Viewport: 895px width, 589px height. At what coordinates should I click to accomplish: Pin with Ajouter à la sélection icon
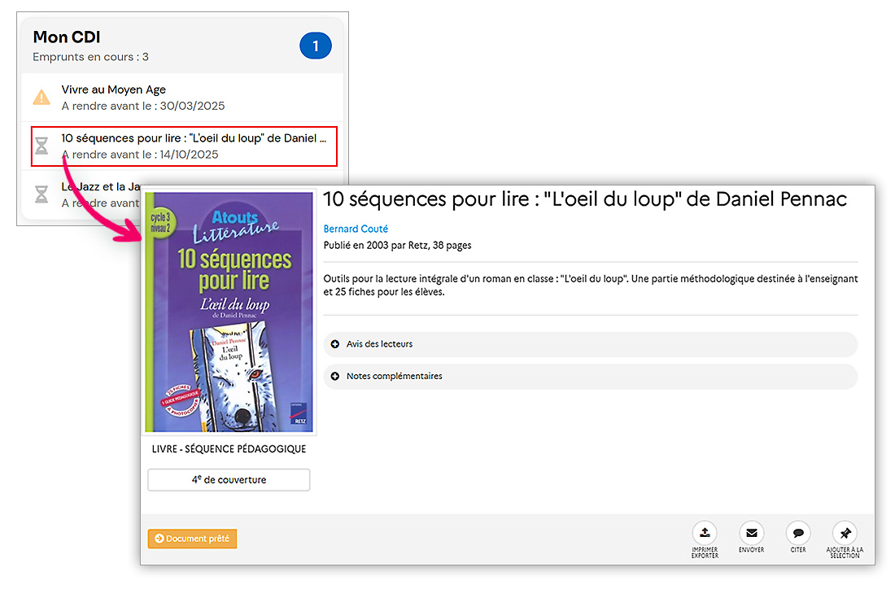tap(845, 533)
